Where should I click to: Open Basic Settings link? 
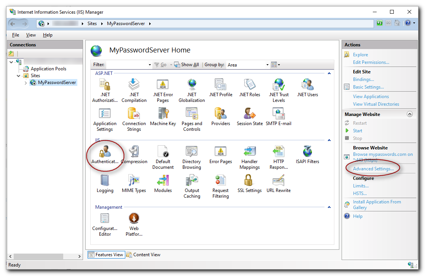point(368,87)
